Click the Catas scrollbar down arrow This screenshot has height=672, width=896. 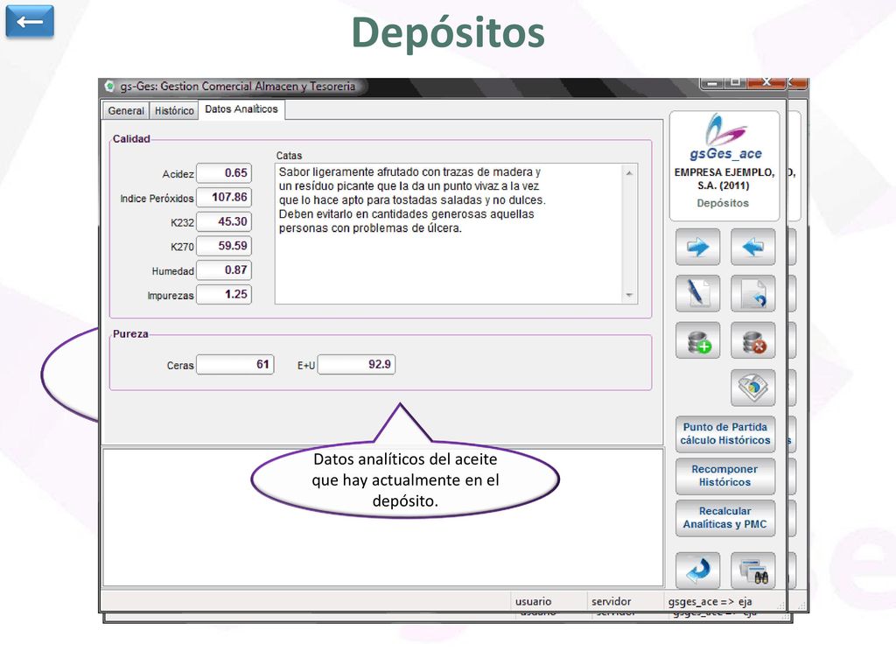click(x=629, y=295)
